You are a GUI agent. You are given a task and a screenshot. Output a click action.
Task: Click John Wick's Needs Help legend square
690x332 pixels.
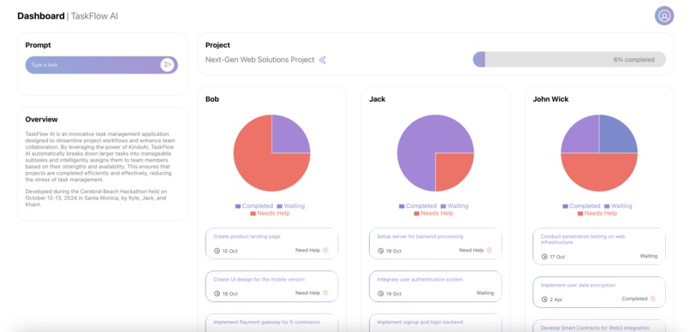(x=580, y=213)
